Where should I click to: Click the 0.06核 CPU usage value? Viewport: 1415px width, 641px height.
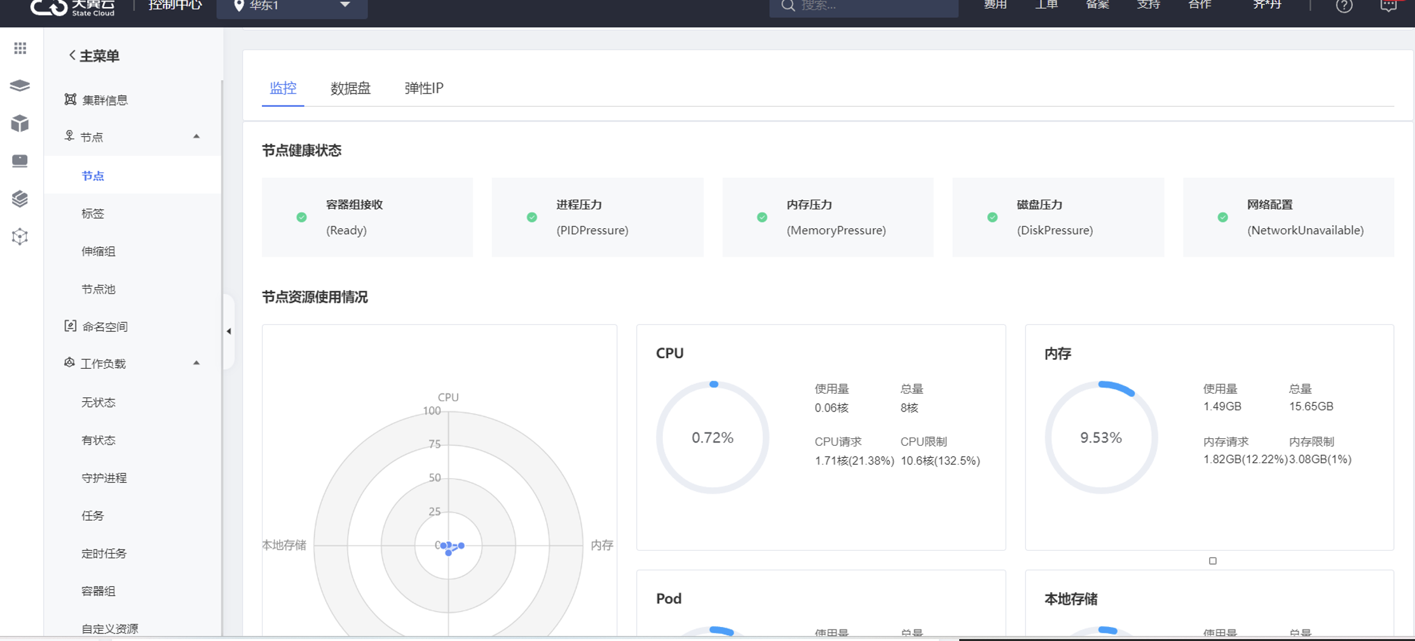tap(831, 408)
